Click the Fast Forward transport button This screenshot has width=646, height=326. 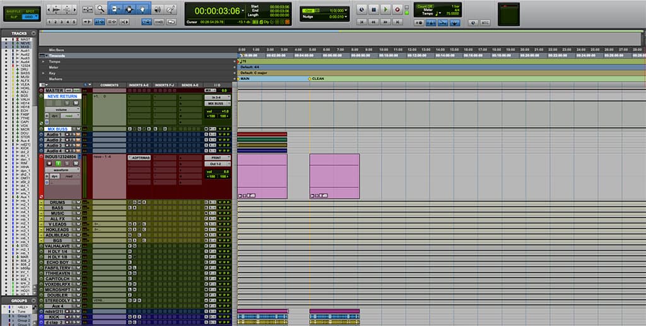tap(385, 22)
